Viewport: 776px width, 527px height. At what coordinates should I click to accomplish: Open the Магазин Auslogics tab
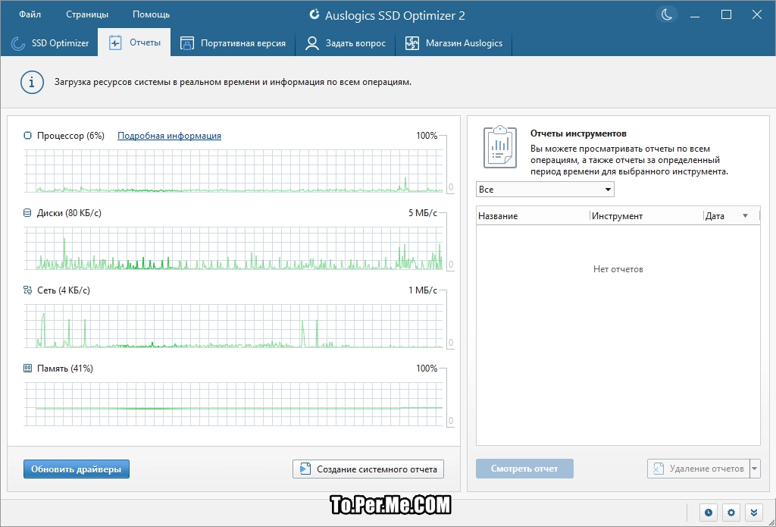point(453,43)
